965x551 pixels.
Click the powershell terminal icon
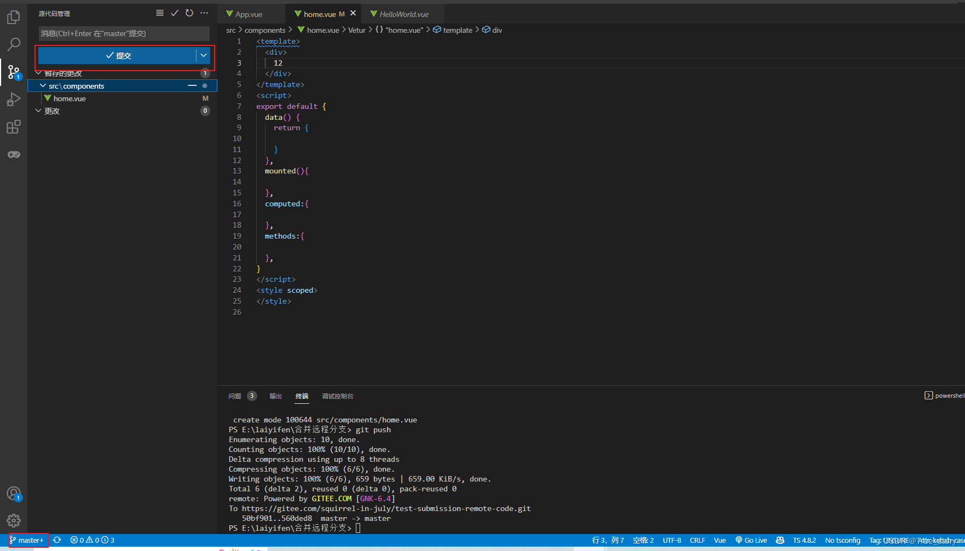point(928,396)
